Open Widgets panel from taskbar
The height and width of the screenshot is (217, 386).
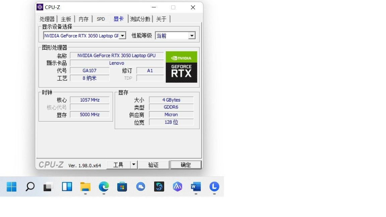67,187
